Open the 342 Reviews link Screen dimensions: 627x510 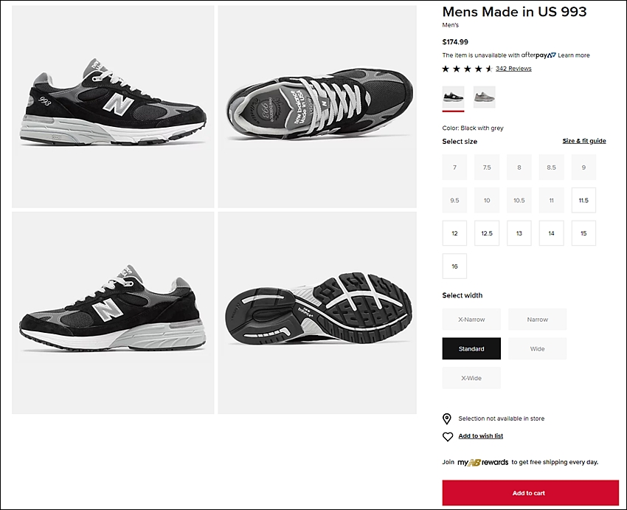513,69
